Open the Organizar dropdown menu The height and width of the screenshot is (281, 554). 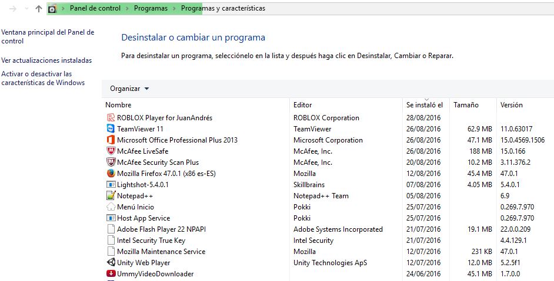(129, 89)
